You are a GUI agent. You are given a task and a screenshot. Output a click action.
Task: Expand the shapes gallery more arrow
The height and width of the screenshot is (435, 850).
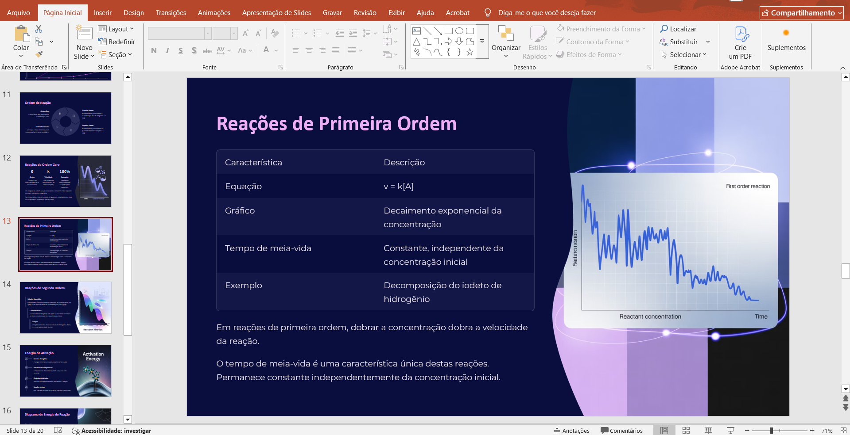[482, 42]
